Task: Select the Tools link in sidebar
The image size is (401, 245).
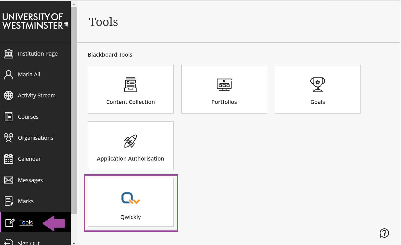Action: click(26, 223)
